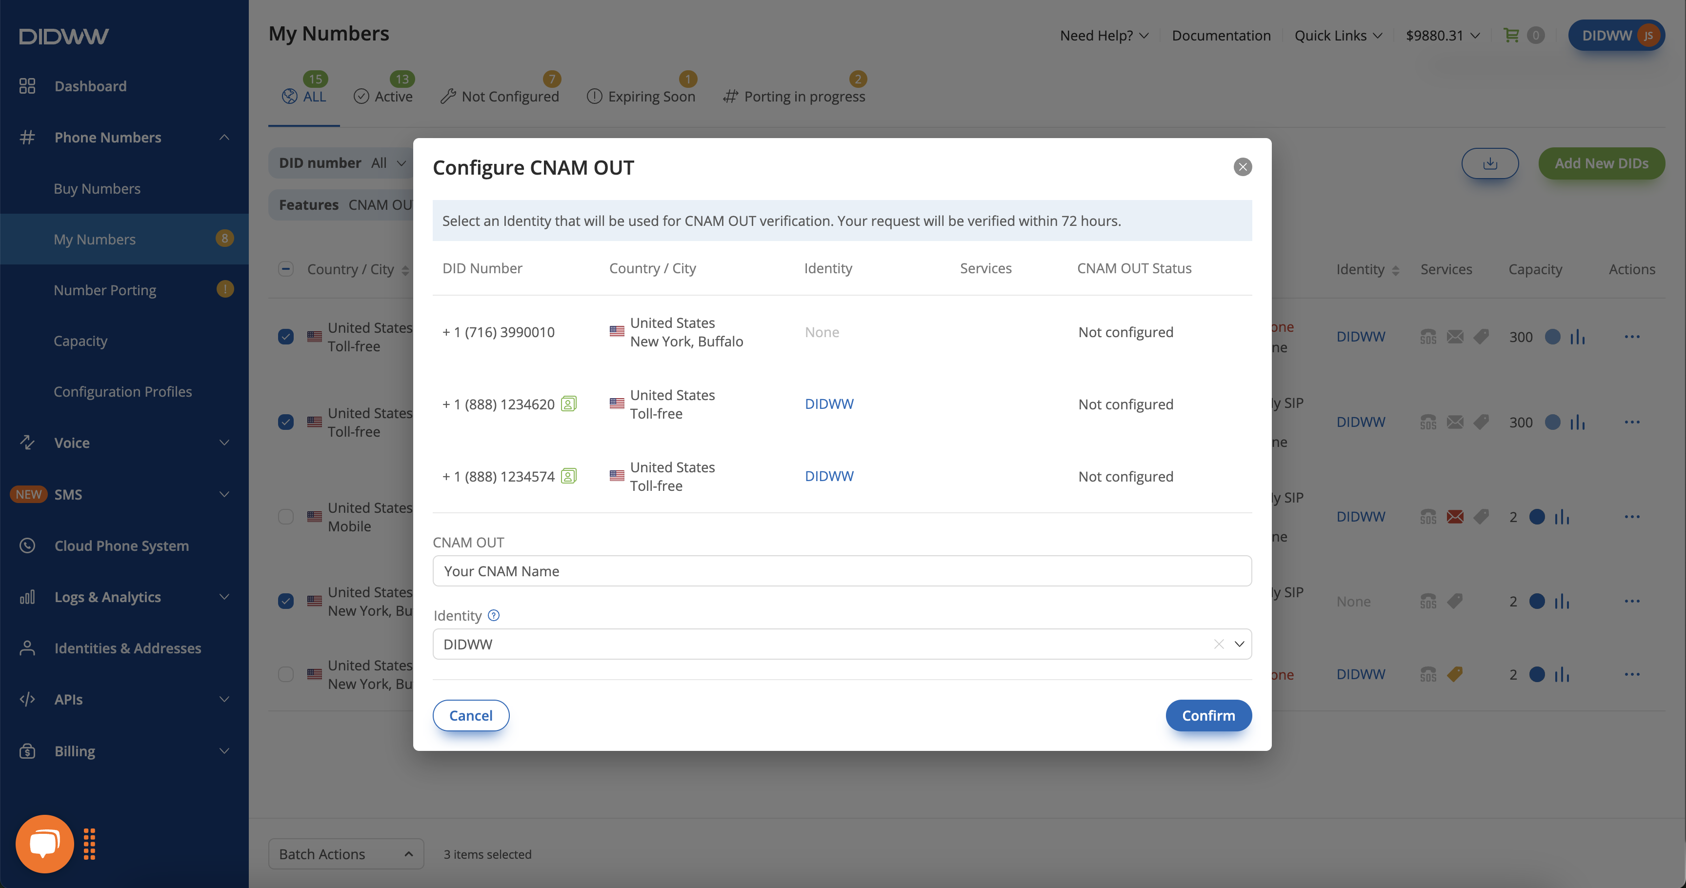Click the Quick Links dropdown in top navigation

pos(1339,34)
